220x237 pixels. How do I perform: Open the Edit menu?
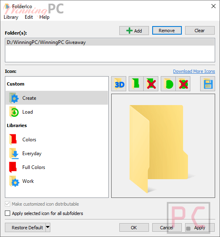pos(29,17)
